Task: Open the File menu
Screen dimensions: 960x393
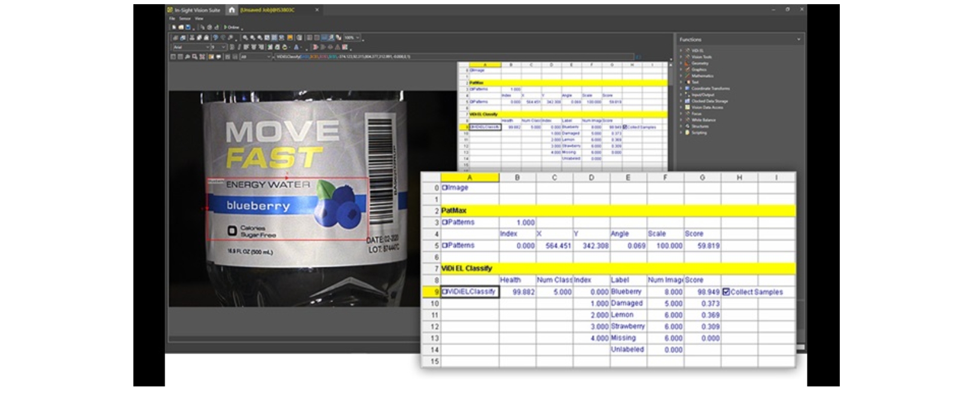Action: click(x=172, y=19)
